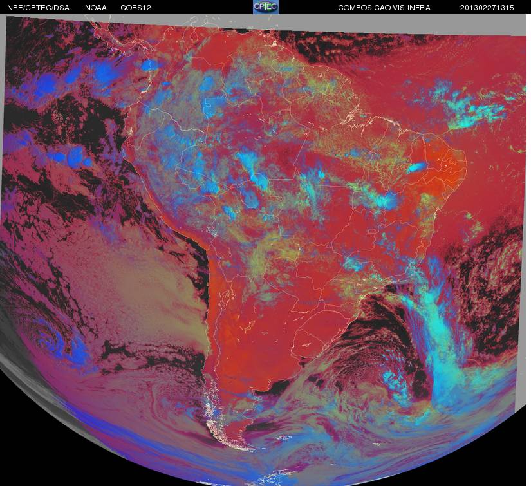Click the COMPOSICAO VIS-INFRA title text

click(384, 8)
